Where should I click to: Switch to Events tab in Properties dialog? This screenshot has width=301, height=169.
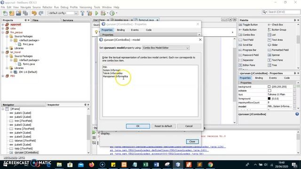[x=135, y=30]
